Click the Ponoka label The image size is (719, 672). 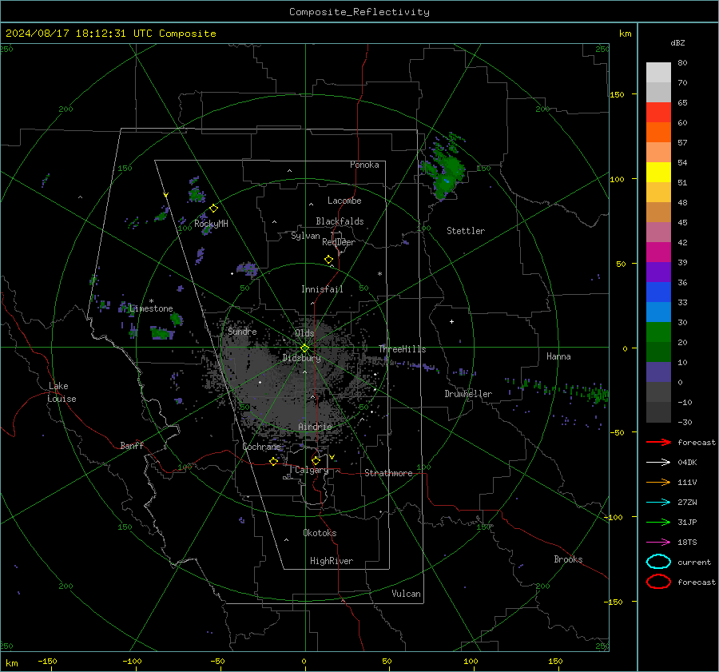pos(364,165)
